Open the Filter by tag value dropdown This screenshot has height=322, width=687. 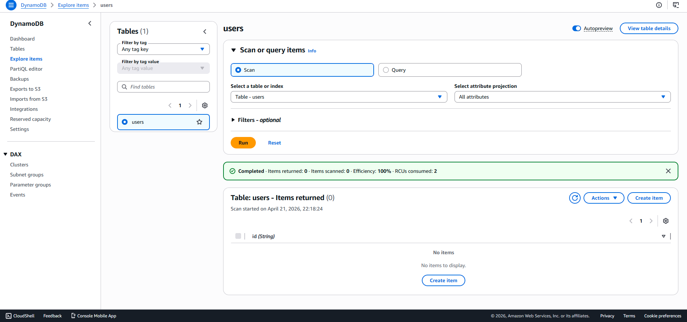163,68
